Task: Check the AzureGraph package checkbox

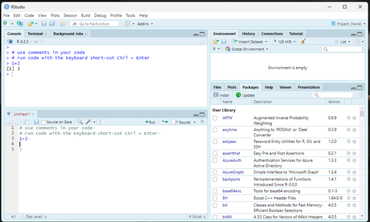Action: click(215, 172)
